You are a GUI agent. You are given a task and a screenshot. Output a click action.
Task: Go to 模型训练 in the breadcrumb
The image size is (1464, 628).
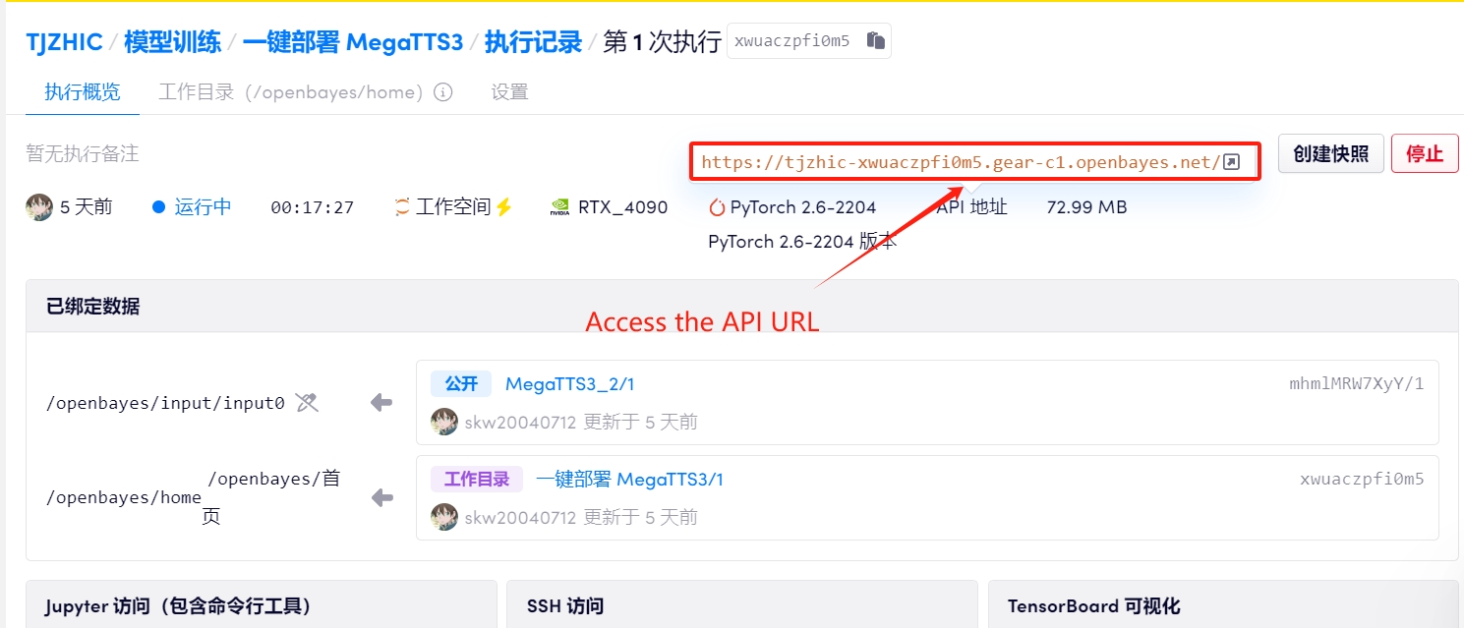172,43
